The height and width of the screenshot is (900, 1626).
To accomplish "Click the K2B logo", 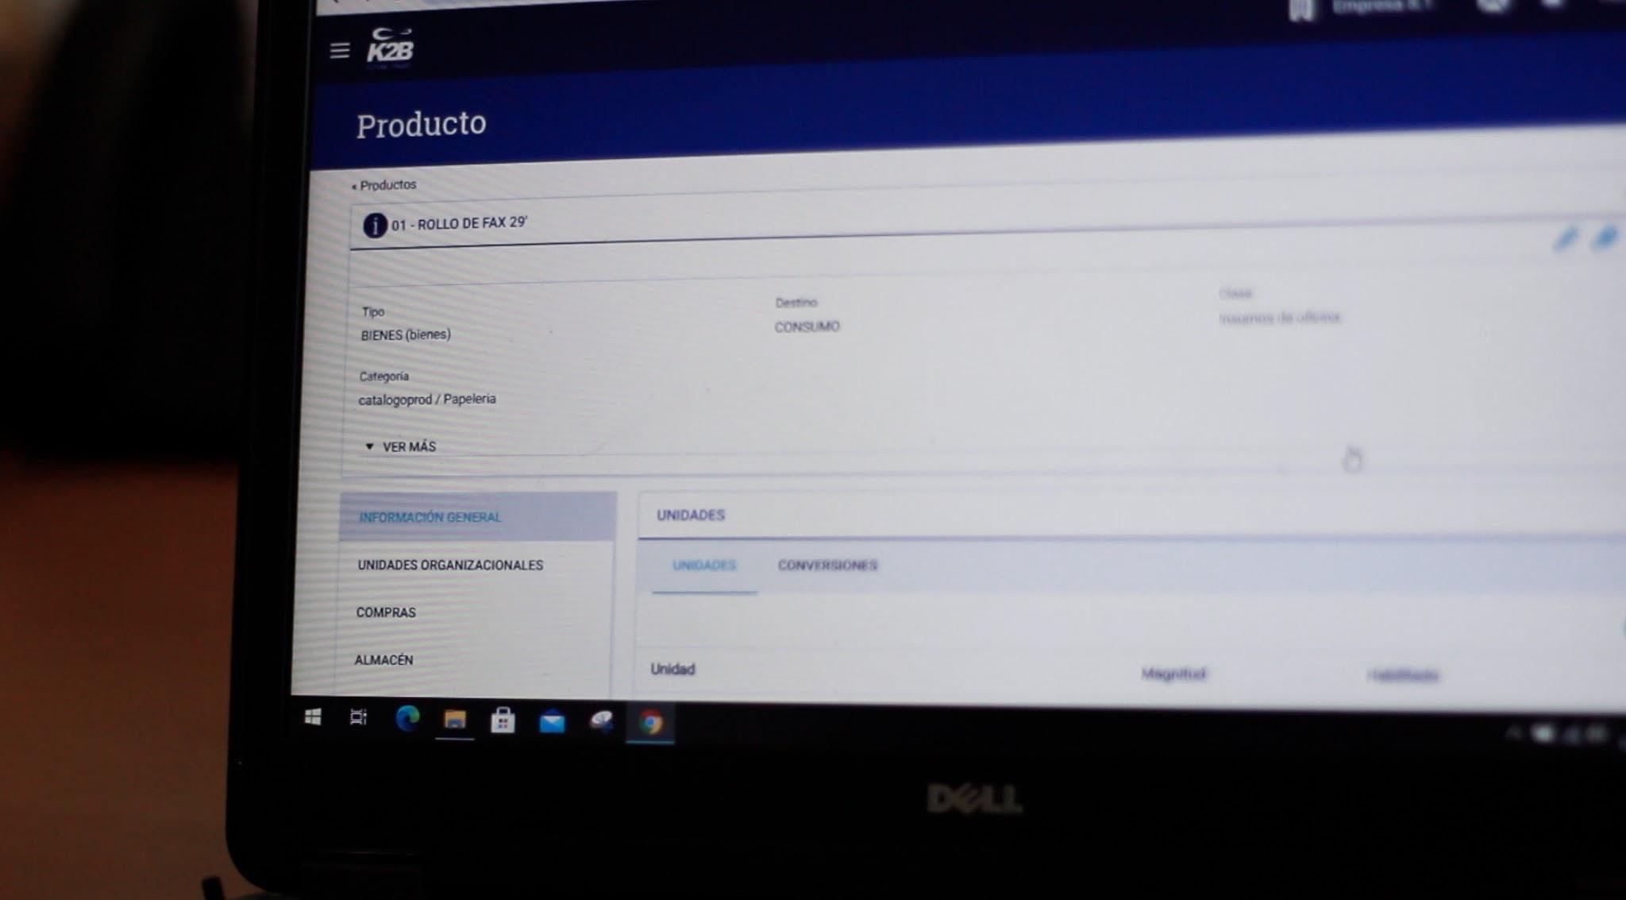I will point(388,46).
